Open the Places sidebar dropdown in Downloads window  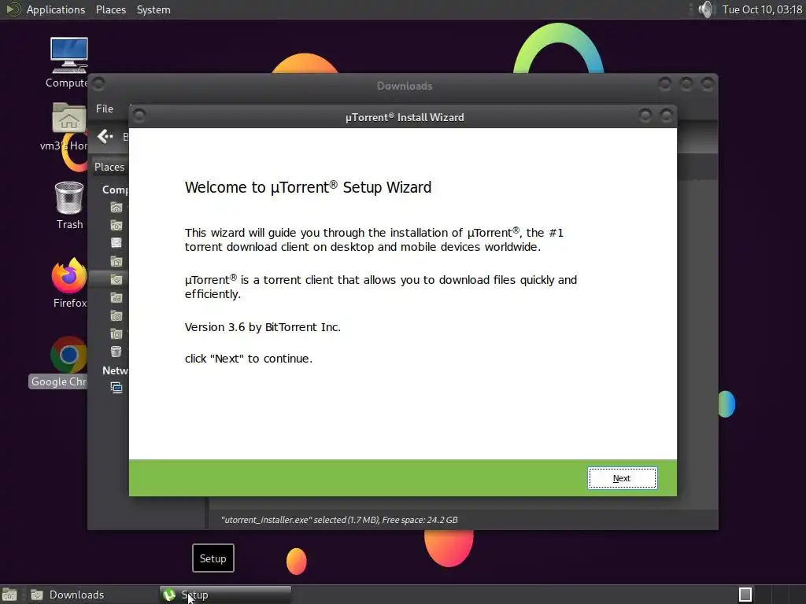[x=109, y=167]
